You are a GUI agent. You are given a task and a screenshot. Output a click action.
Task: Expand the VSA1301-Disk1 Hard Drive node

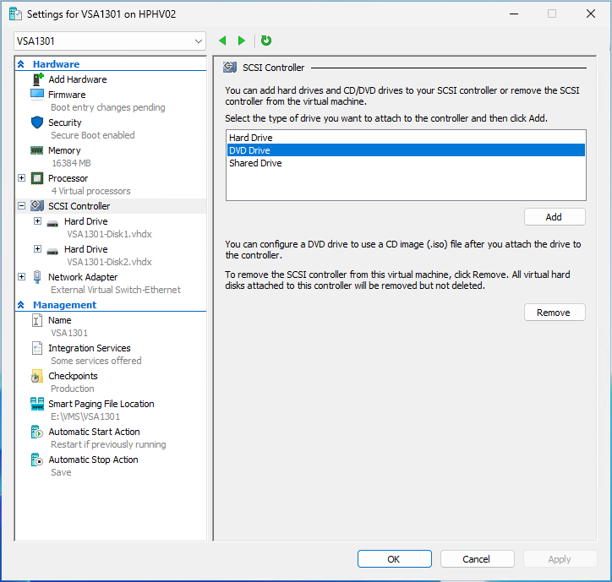pos(37,221)
